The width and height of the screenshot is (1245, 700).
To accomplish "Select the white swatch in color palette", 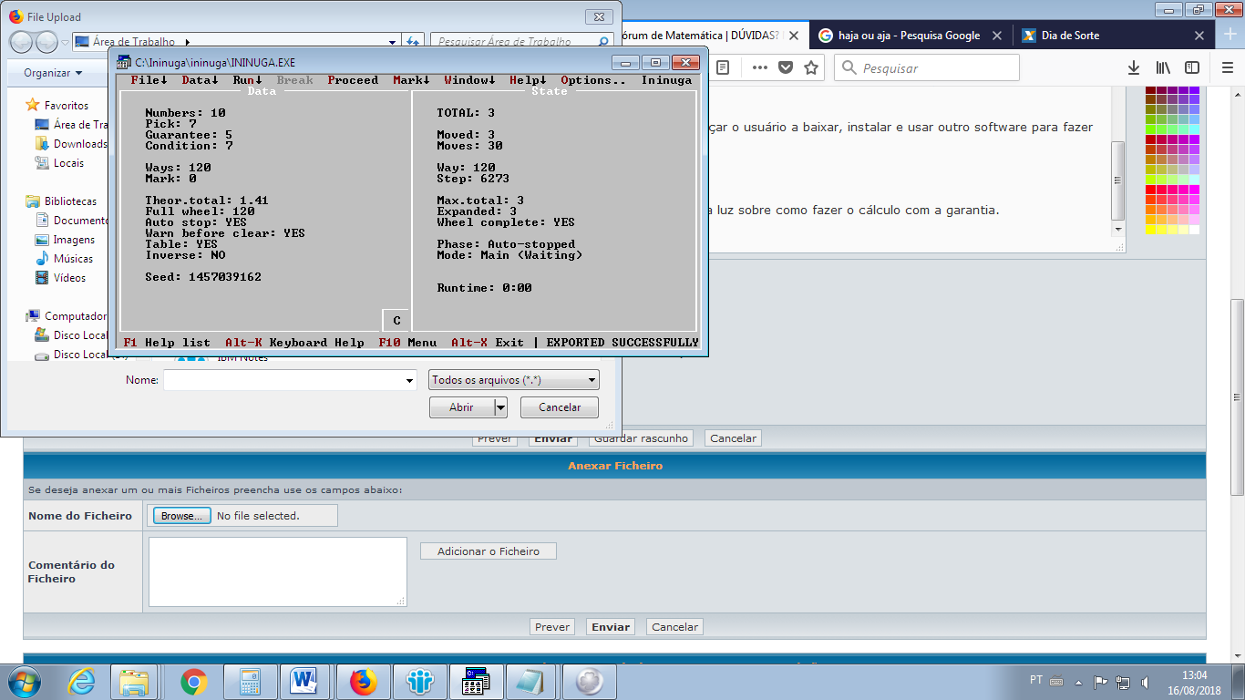I will [1195, 230].
